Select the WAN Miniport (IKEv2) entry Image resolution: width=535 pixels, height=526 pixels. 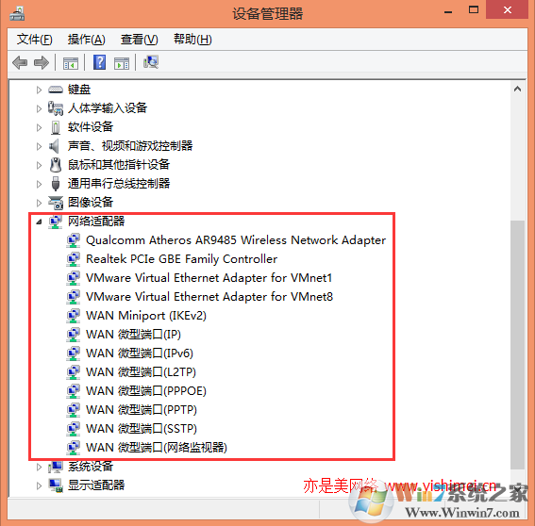pyautogui.click(x=146, y=316)
